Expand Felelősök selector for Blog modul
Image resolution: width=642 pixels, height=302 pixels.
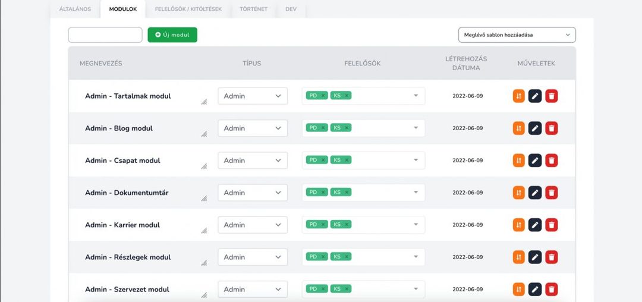(x=416, y=128)
